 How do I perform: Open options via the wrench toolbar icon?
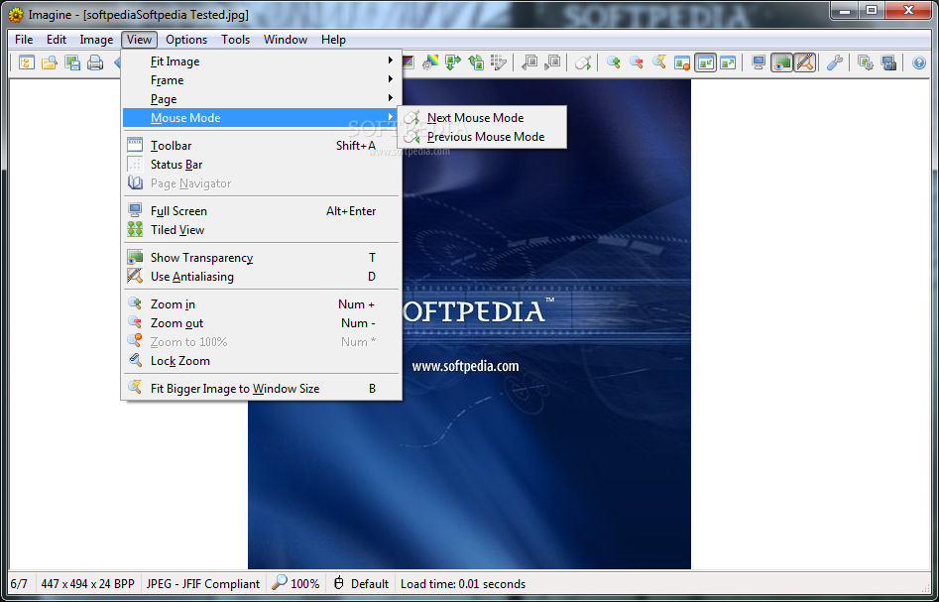click(x=835, y=62)
